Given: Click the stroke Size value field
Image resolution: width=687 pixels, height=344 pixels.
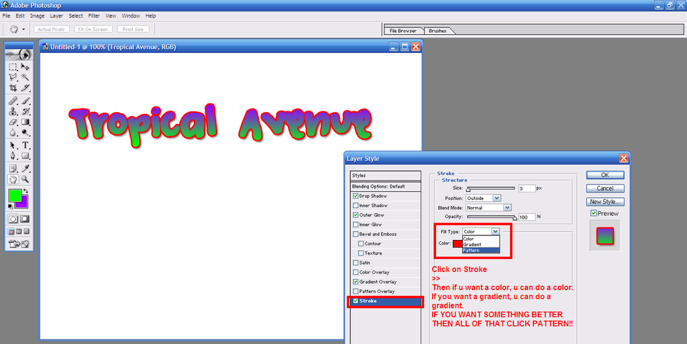Looking at the screenshot, I should [x=527, y=188].
